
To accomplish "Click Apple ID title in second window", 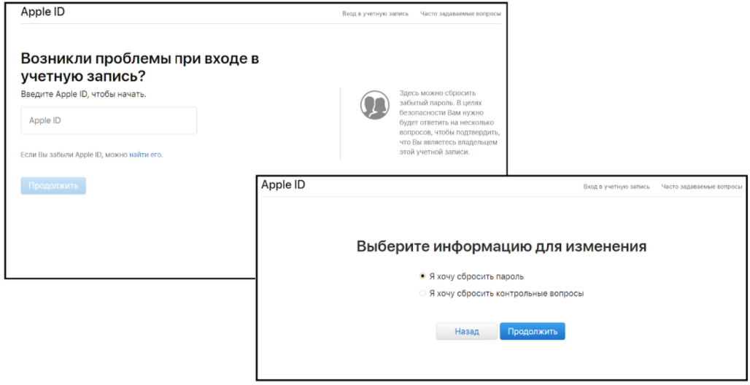I will (x=283, y=184).
